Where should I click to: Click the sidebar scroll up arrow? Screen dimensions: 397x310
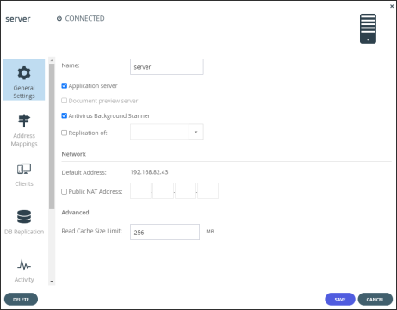(x=52, y=60)
